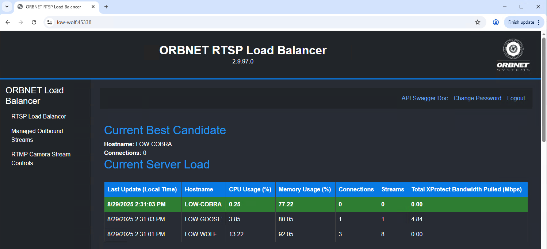Close the ORBNET RTSP Load Balancer tab
Image resolution: width=547 pixels, height=249 pixels.
click(x=93, y=7)
